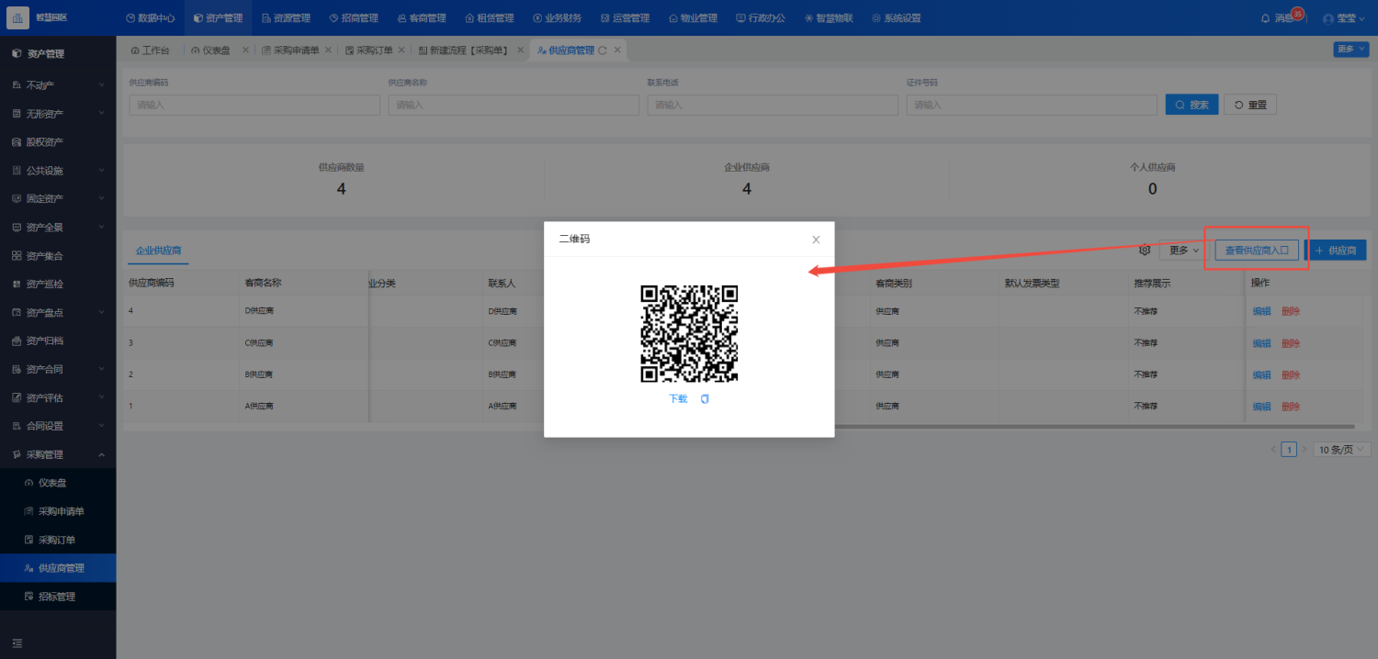
Task: Open the 更多 dropdown beside the gear
Action: click(1184, 251)
